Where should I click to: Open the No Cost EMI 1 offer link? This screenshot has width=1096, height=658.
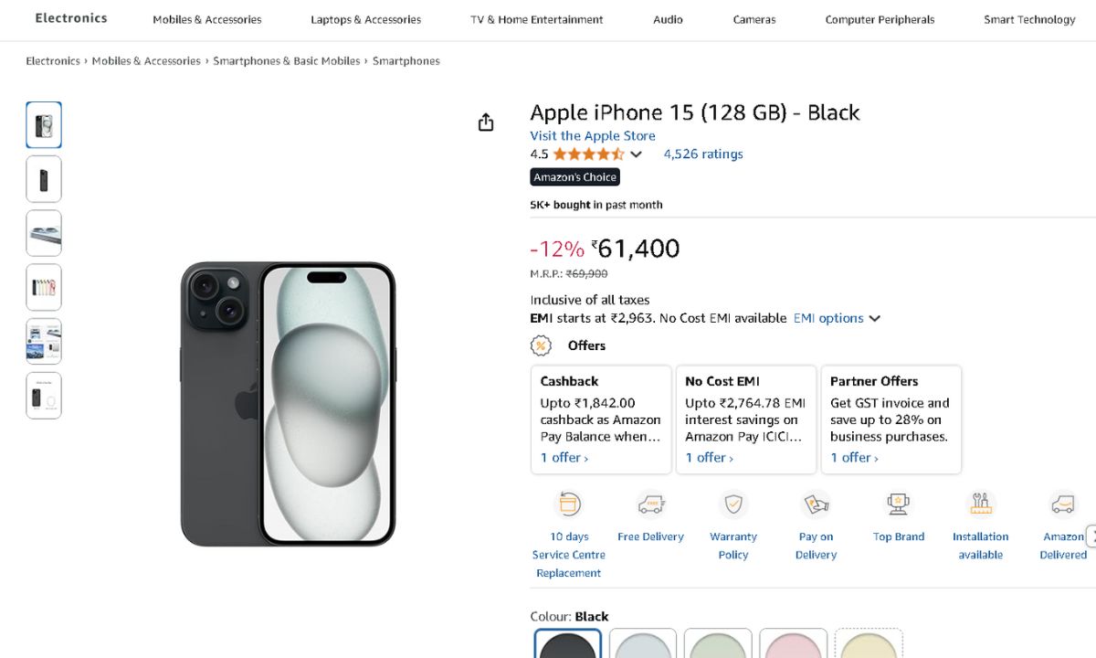click(710, 458)
